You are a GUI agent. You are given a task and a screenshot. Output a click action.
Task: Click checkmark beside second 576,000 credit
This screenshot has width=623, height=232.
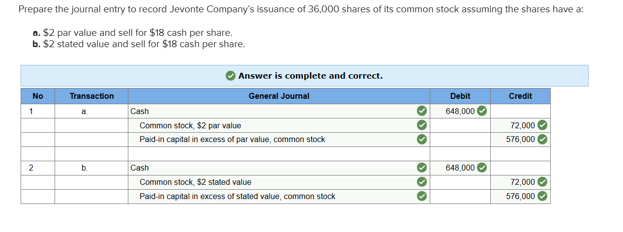tap(542, 196)
